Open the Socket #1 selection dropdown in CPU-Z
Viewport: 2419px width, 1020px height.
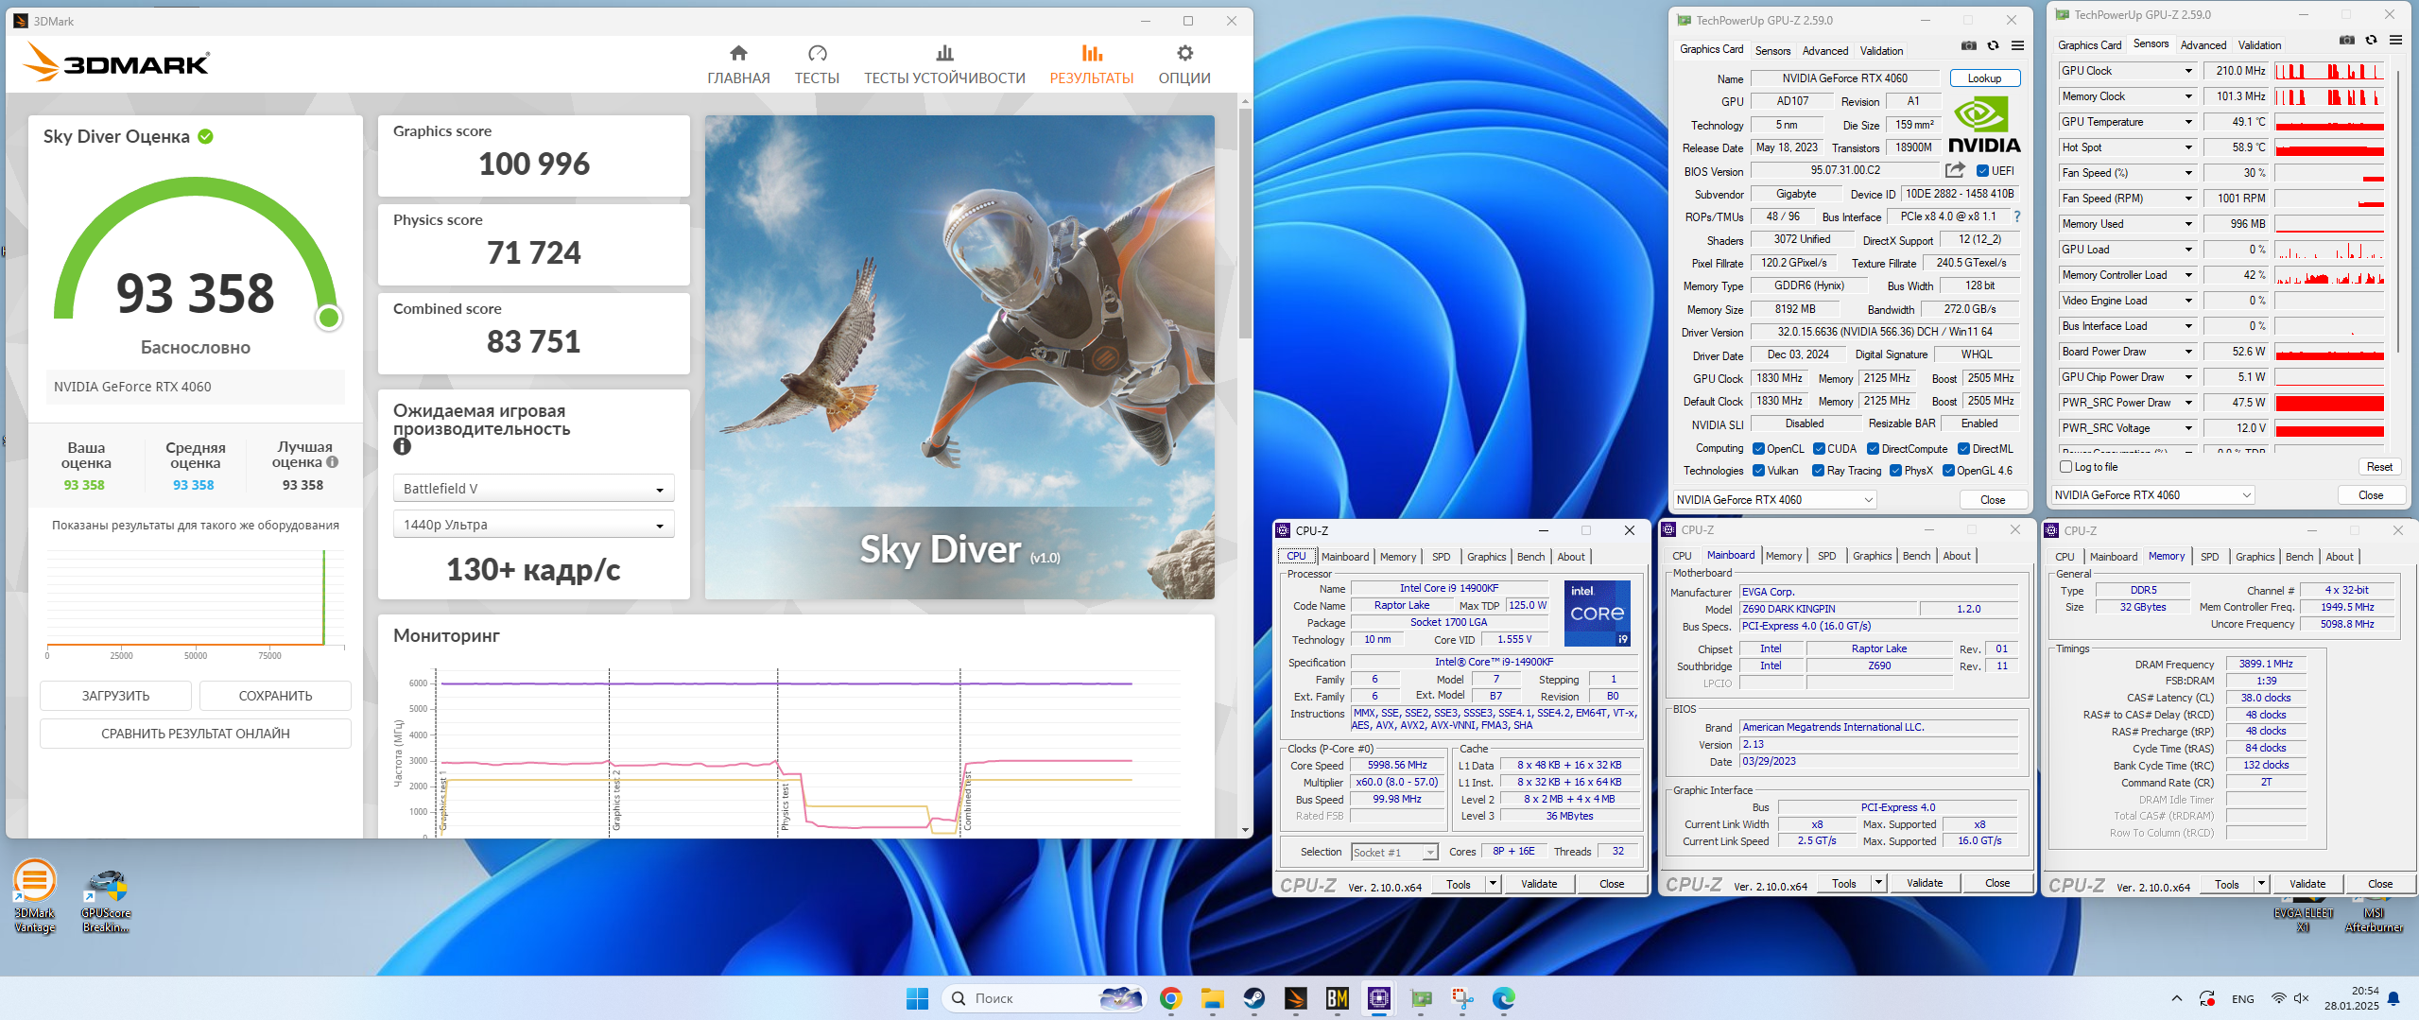tap(1394, 853)
